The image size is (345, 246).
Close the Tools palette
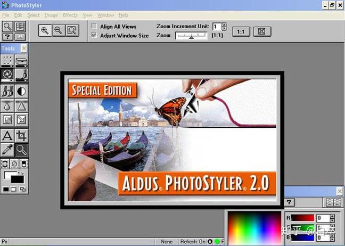pos(24,48)
